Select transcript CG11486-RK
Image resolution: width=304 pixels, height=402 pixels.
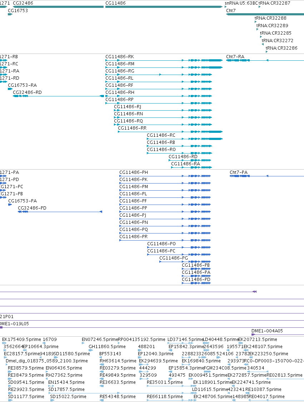[164, 60]
